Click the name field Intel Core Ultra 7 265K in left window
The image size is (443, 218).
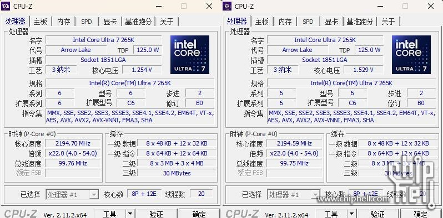pyautogui.click(x=103, y=40)
